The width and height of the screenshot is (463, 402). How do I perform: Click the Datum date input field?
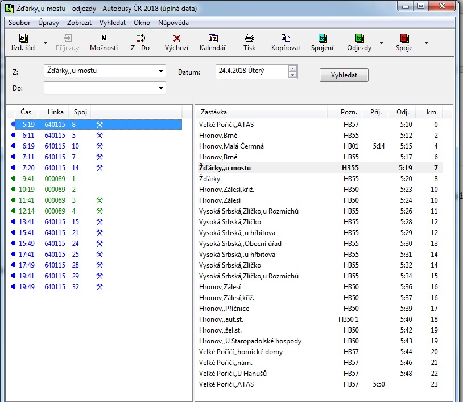click(251, 72)
